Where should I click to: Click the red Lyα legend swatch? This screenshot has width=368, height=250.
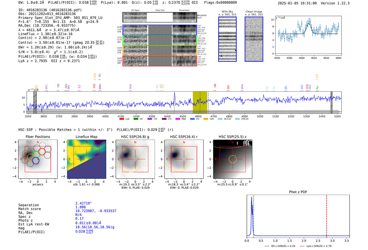121,119
